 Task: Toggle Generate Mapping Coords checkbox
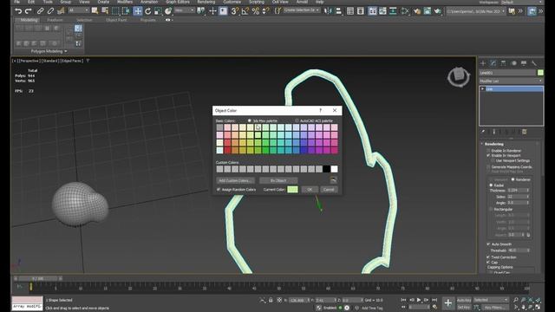[488, 166]
